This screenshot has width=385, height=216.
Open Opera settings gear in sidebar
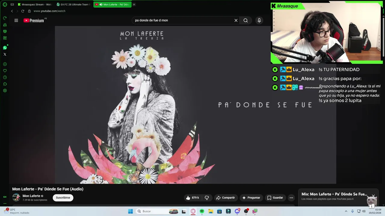[5, 91]
